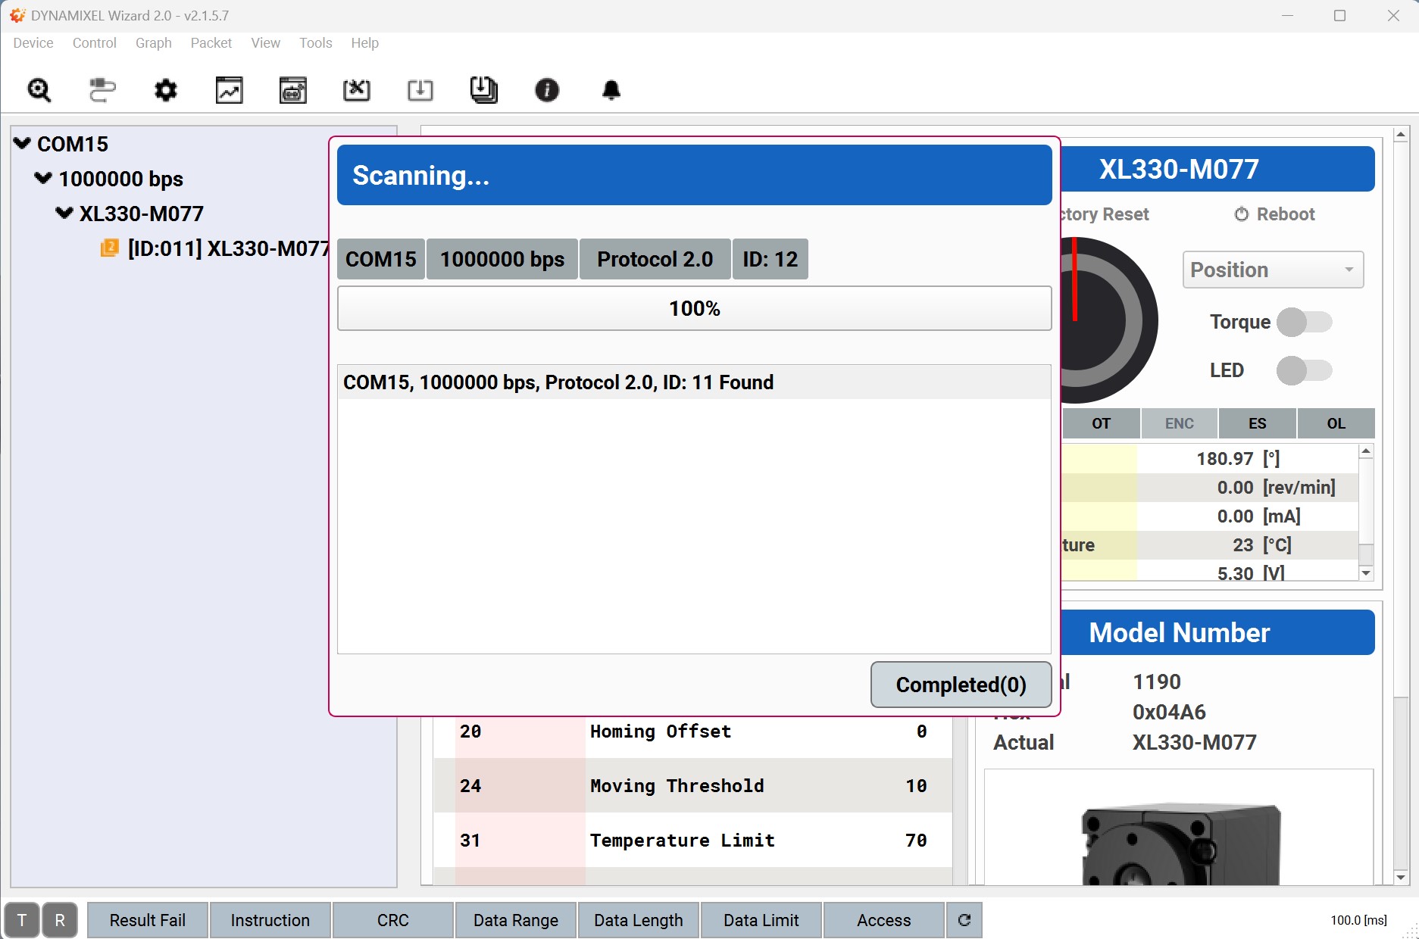
Task: Open the information icon in toolbar
Action: (547, 90)
